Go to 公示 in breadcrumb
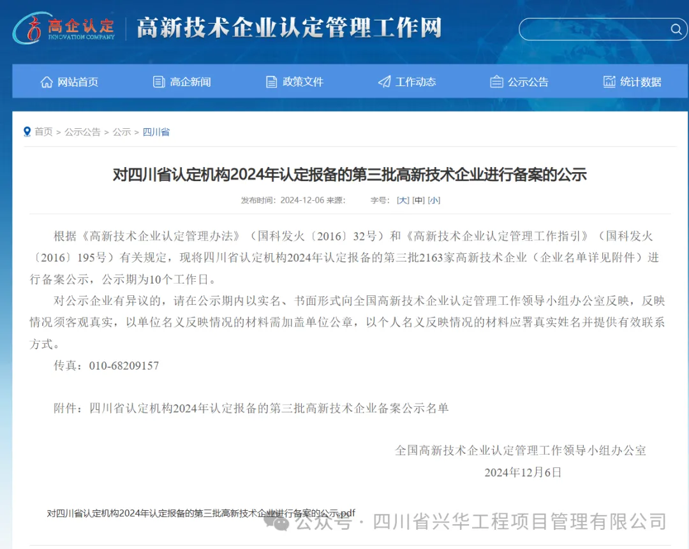 (x=122, y=132)
